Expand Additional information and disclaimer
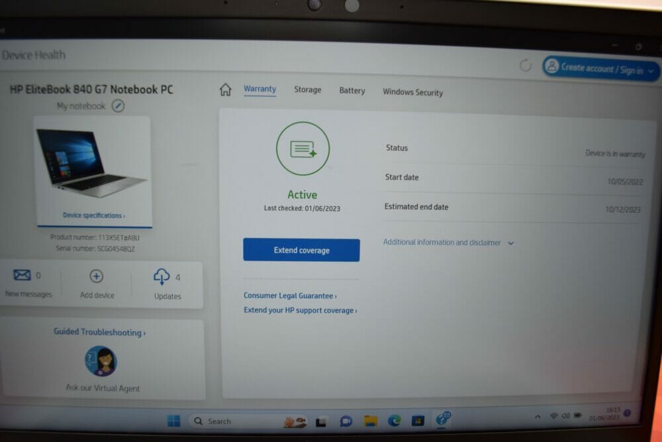Image resolution: width=662 pixels, height=442 pixels. point(448,243)
